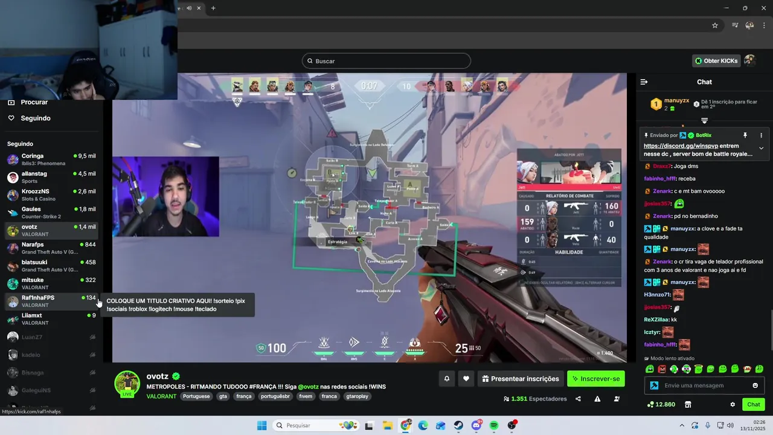Expand the pinned BotRix message chevron
The height and width of the screenshot is (435, 773).
[761, 148]
